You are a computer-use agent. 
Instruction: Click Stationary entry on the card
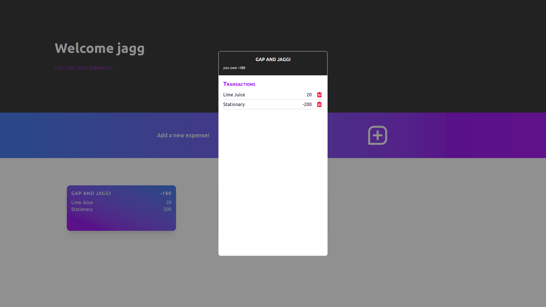point(82,209)
